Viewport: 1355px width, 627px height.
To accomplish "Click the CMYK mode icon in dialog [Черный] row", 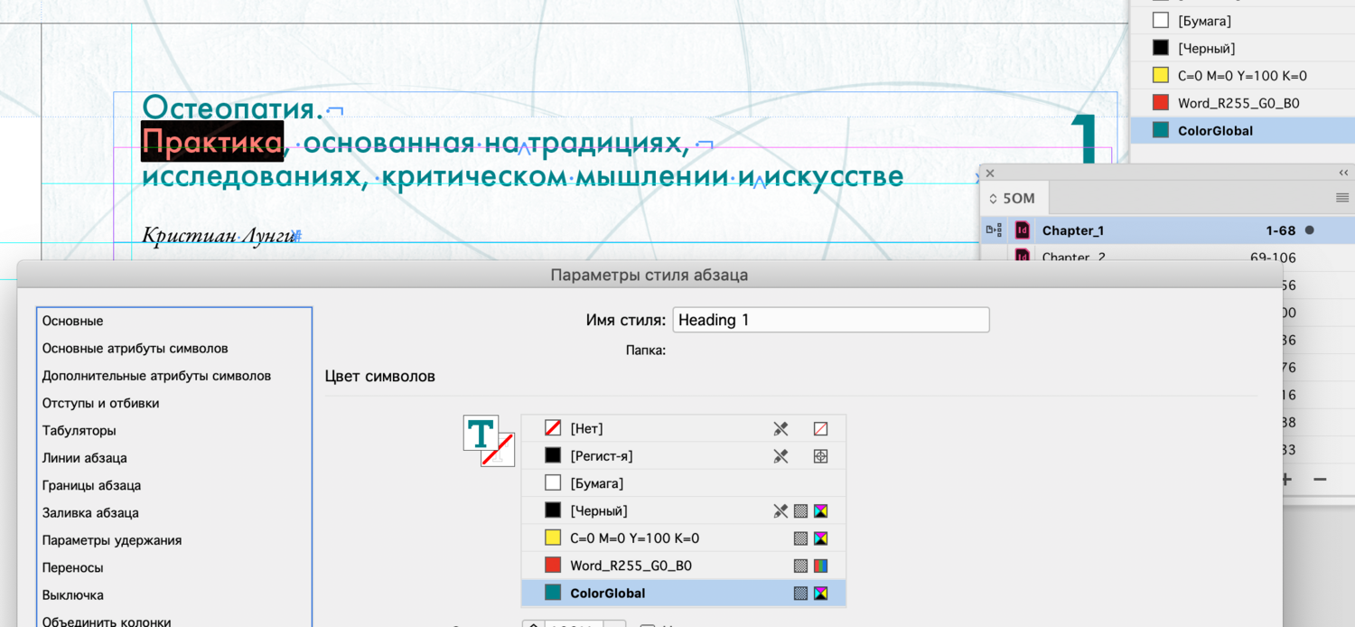I will [820, 511].
